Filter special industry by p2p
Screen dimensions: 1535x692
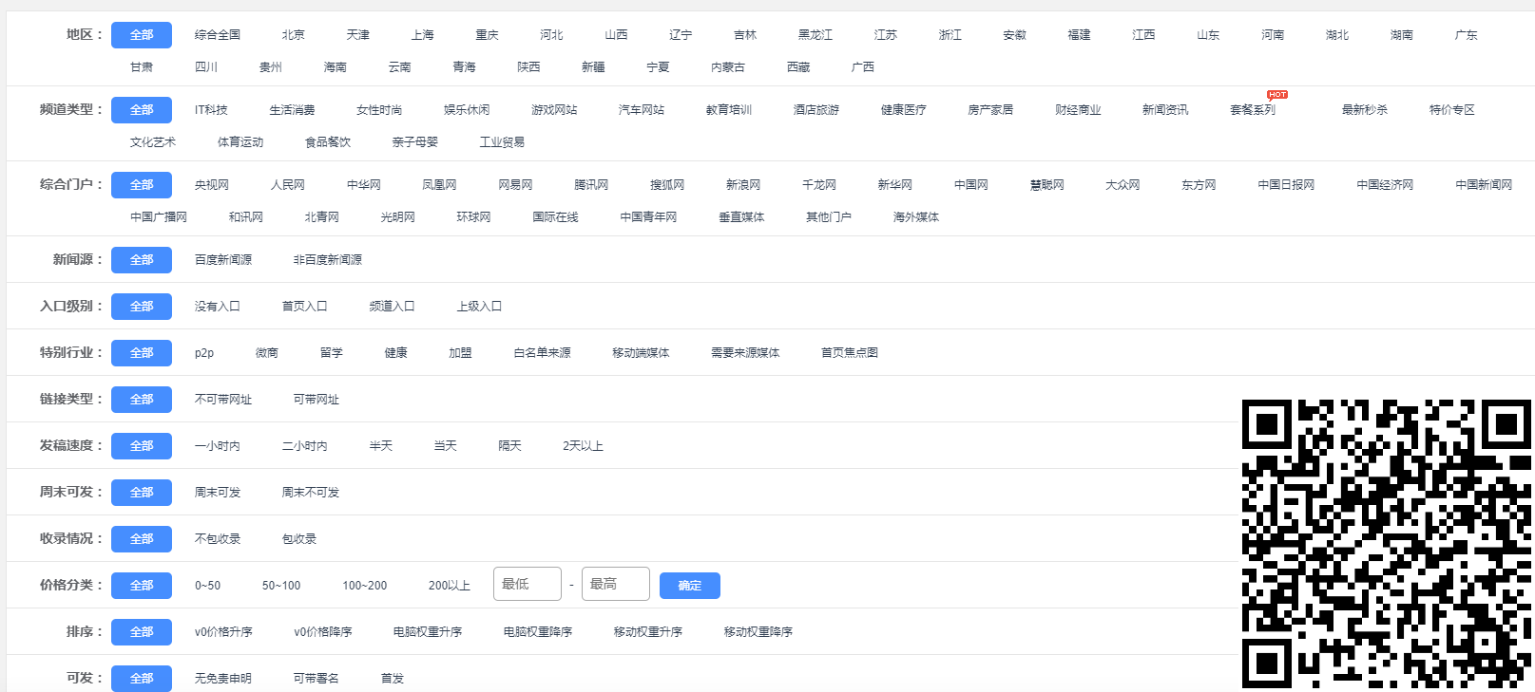click(x=204, y=353)
